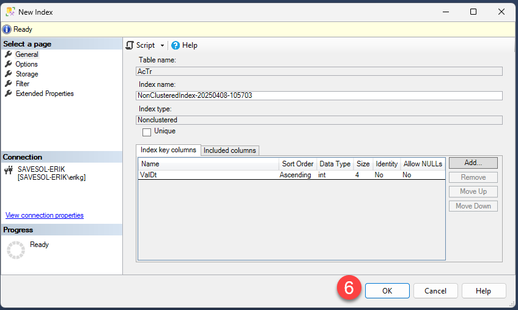Click the Index name text field

(319, 95)
